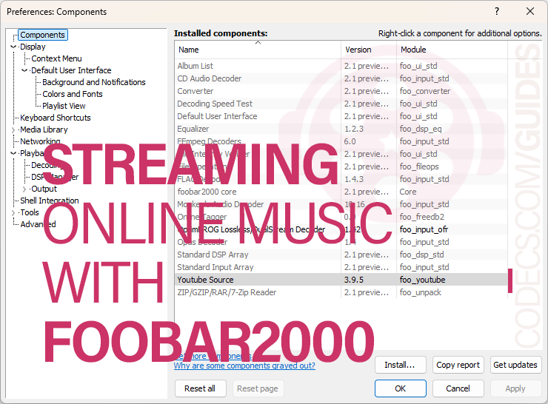Select the Converter component row

pos(341,91)
